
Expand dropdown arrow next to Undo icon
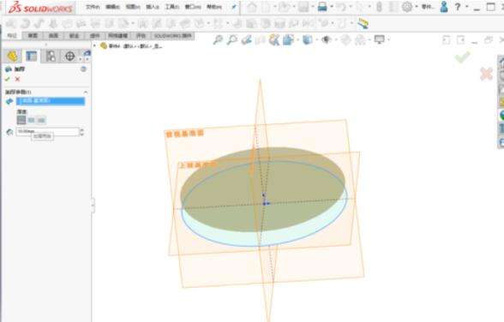coord(351,7)
